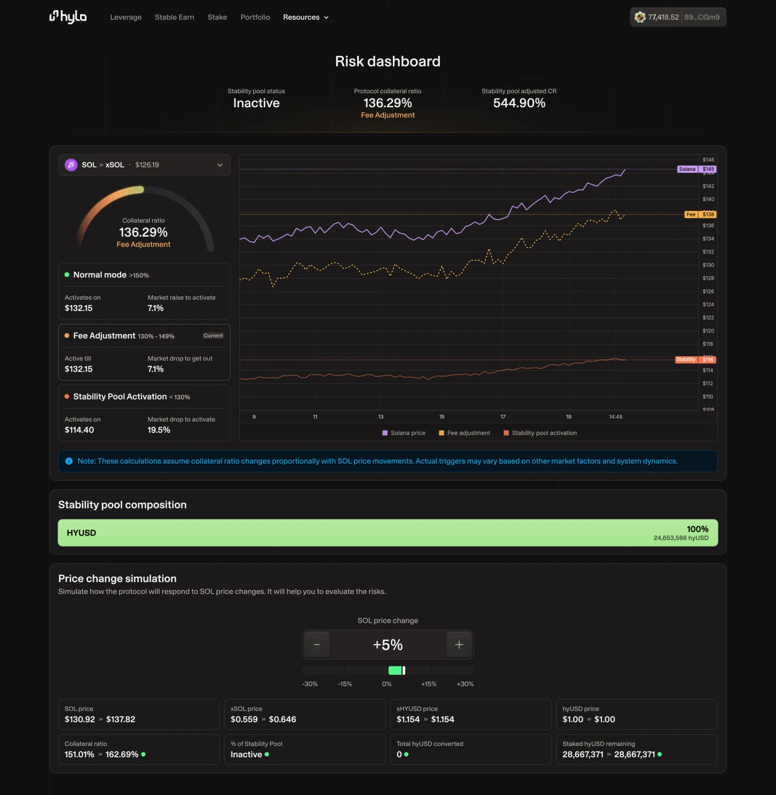Click the +30% slider label
This screenshot has width=776, height=795.
pyautogui.click(x=465, y=684)
